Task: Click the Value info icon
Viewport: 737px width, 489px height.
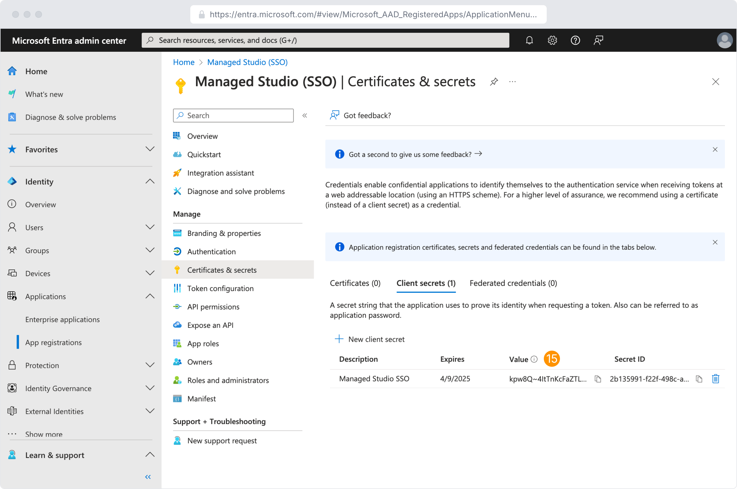Action: [x=534, y=359]
